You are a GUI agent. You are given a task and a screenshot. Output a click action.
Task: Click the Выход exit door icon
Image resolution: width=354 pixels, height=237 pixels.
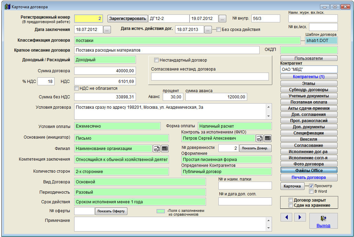(x=323, y=218)
